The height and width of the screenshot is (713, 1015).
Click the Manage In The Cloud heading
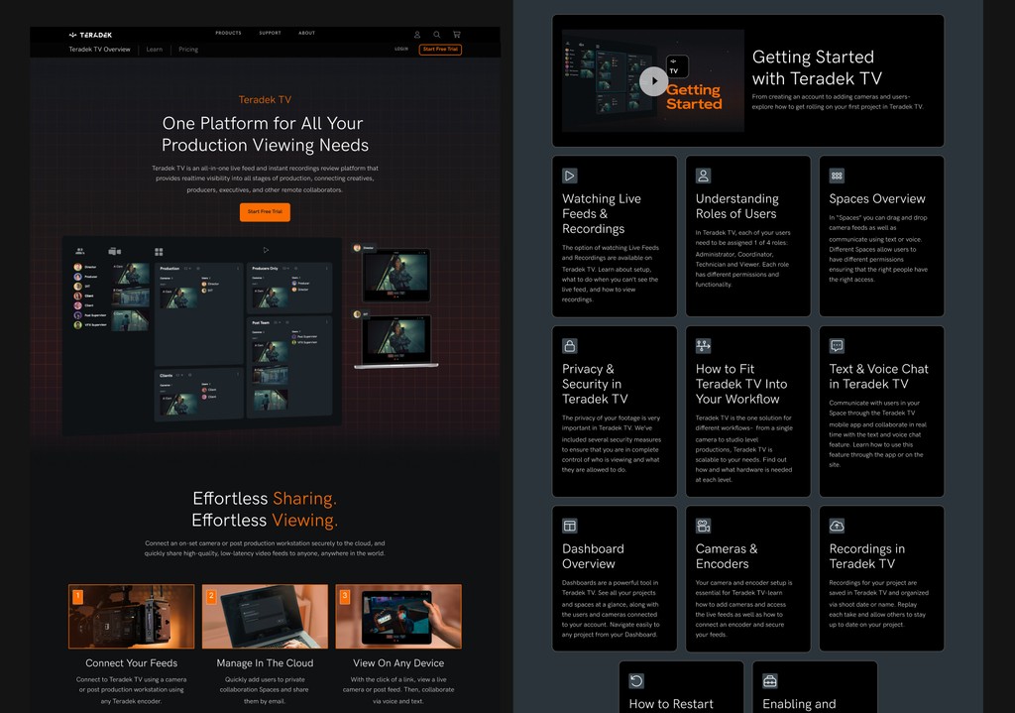pos(265,663)
